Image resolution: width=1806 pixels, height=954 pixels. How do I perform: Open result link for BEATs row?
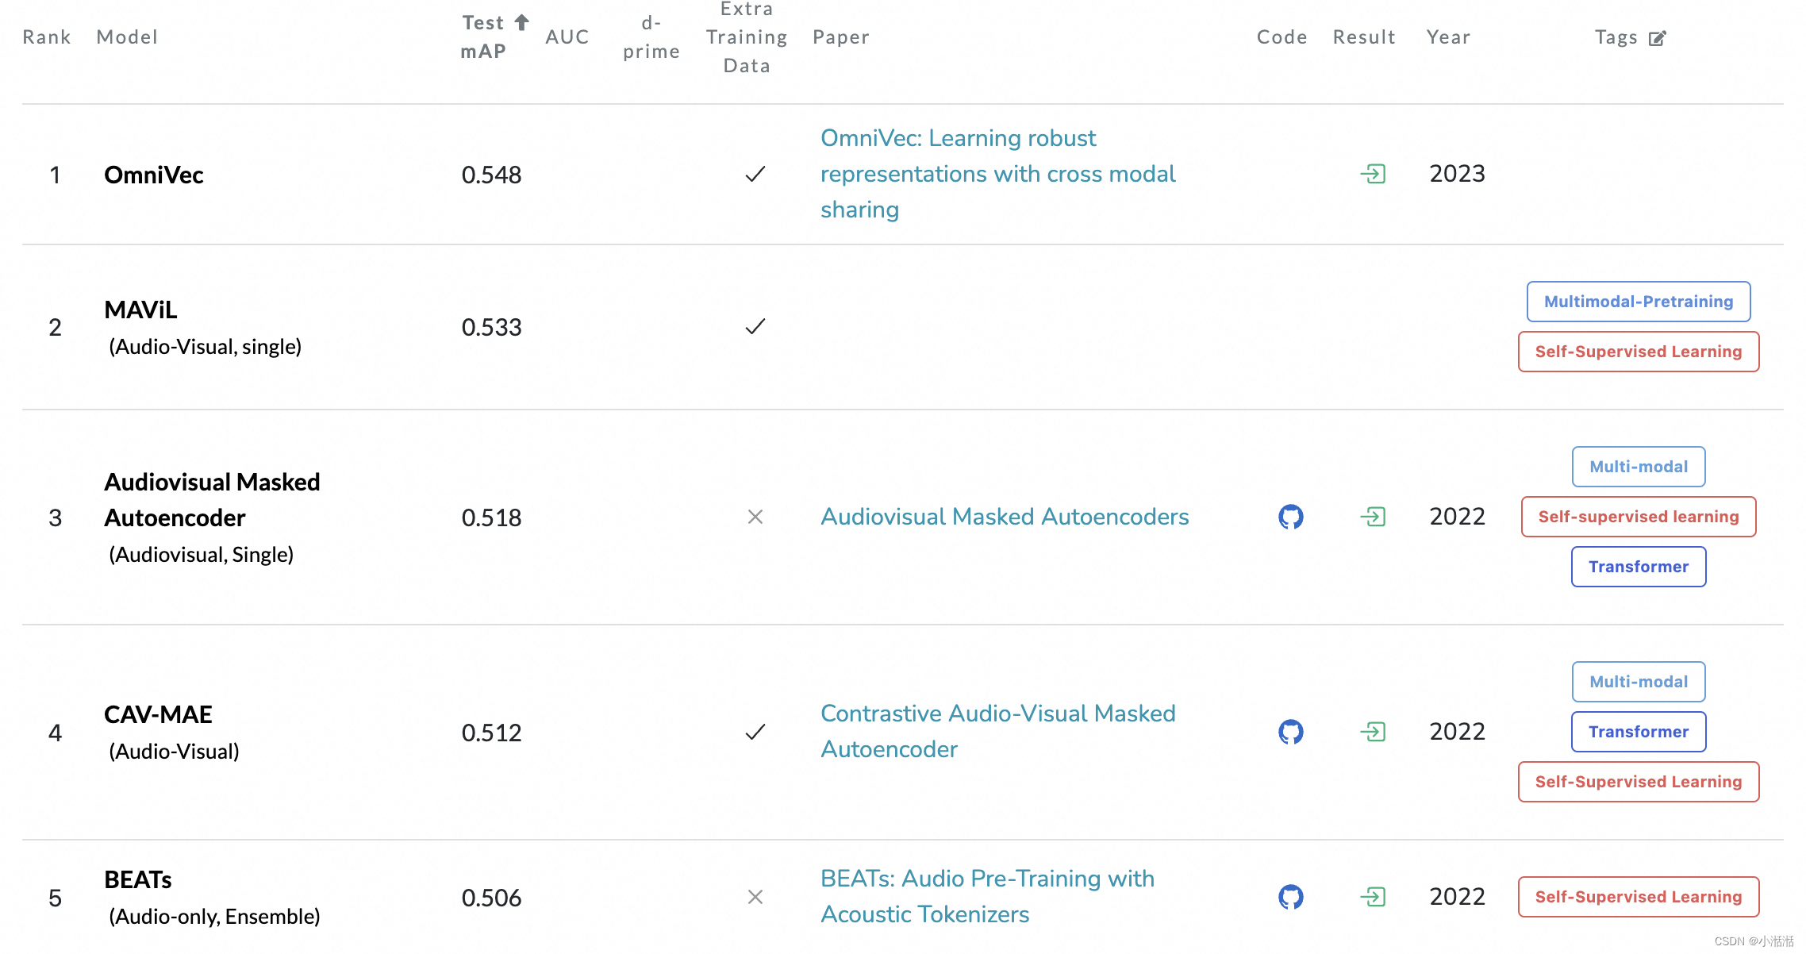[1373, 897]
